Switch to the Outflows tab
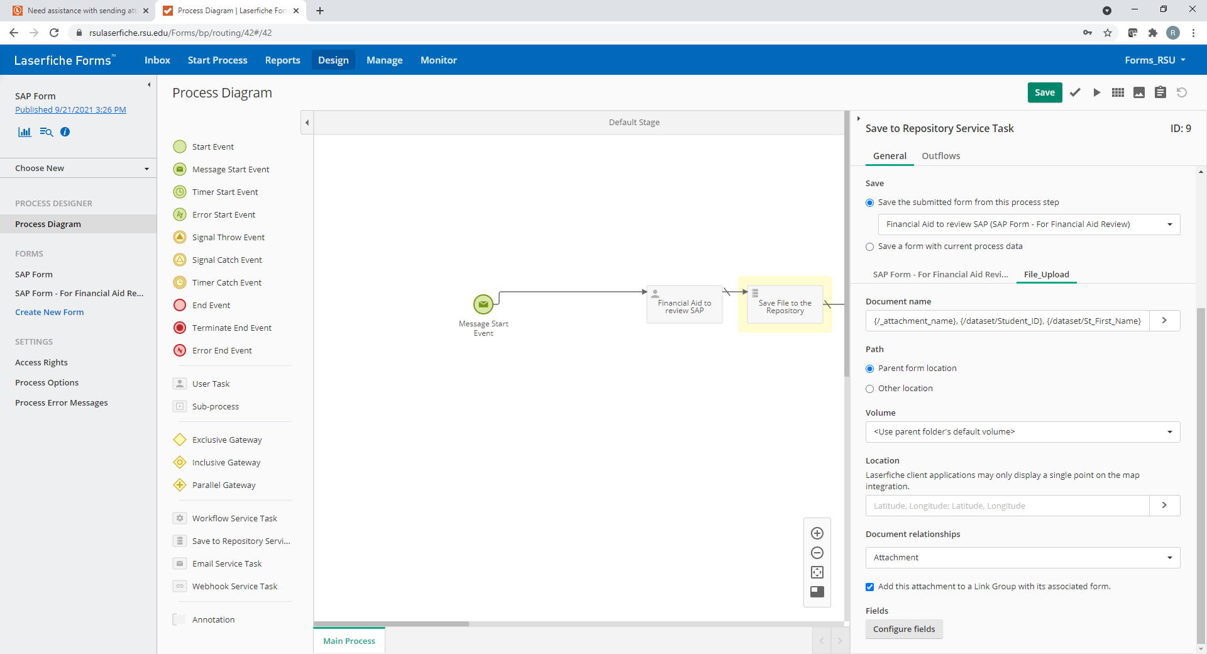 pyautogui.click(x=940, y=156)
